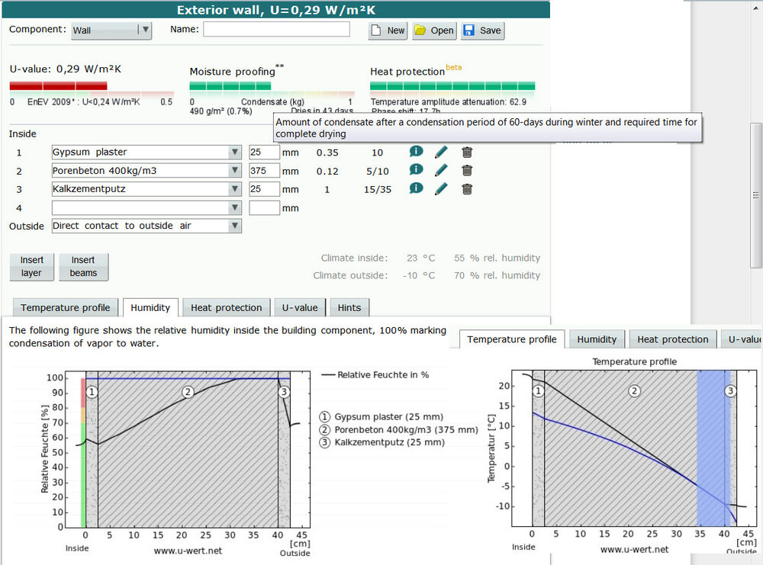Click inside climate temperature 23 °C

pos(421,258)
